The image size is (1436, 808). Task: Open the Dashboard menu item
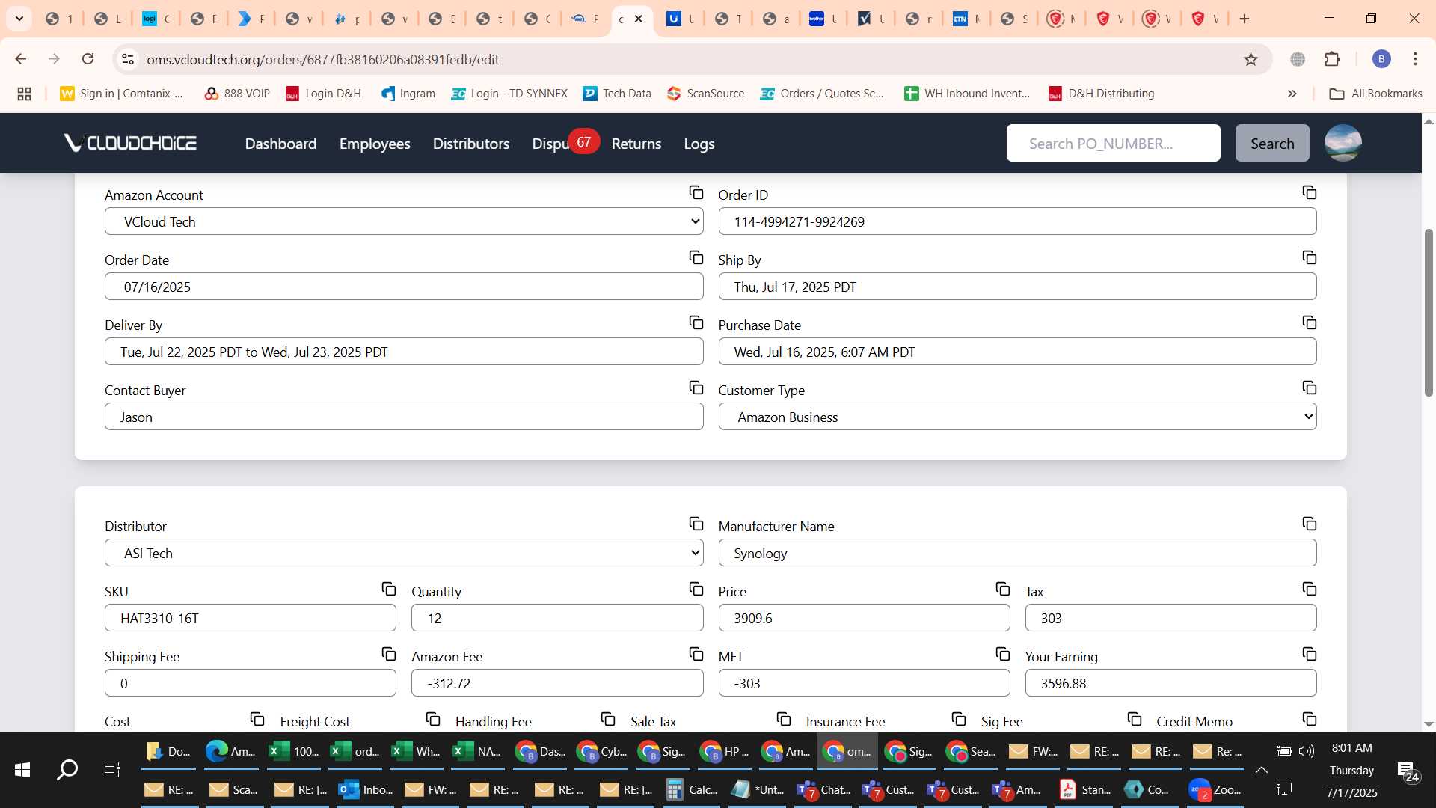[280, 144]
